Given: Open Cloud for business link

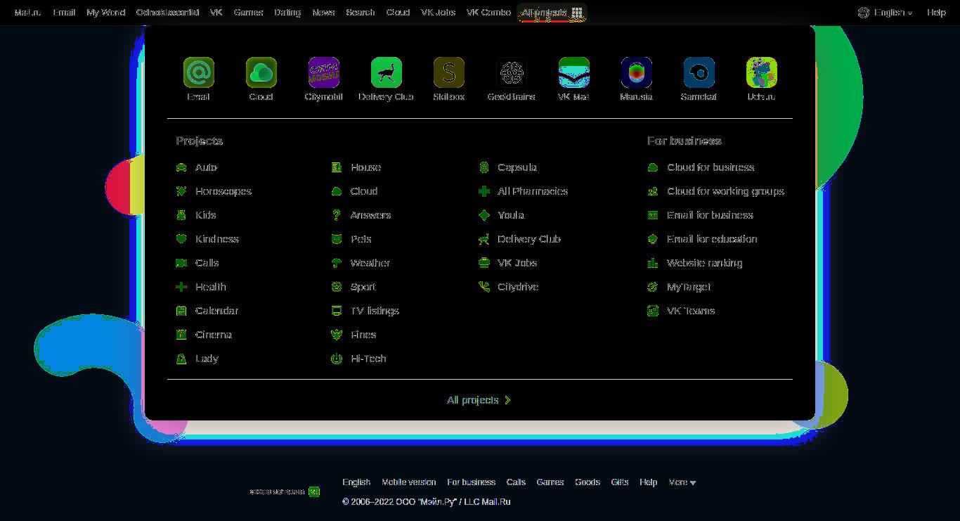Looking at the screenshot, I should point(711,167).
